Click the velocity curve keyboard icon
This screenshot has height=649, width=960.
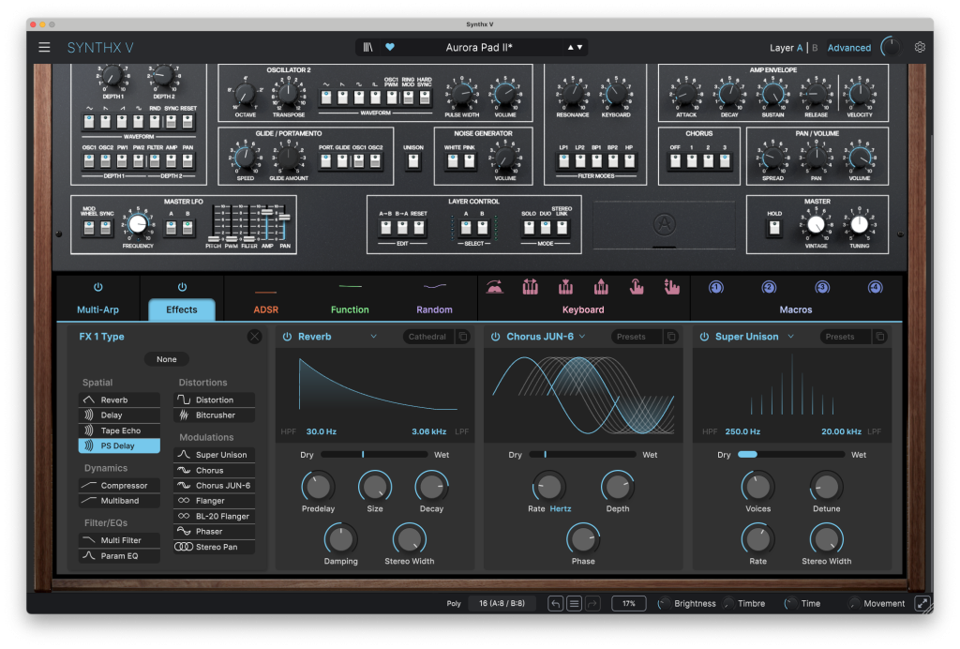click(x=495, y=287)
